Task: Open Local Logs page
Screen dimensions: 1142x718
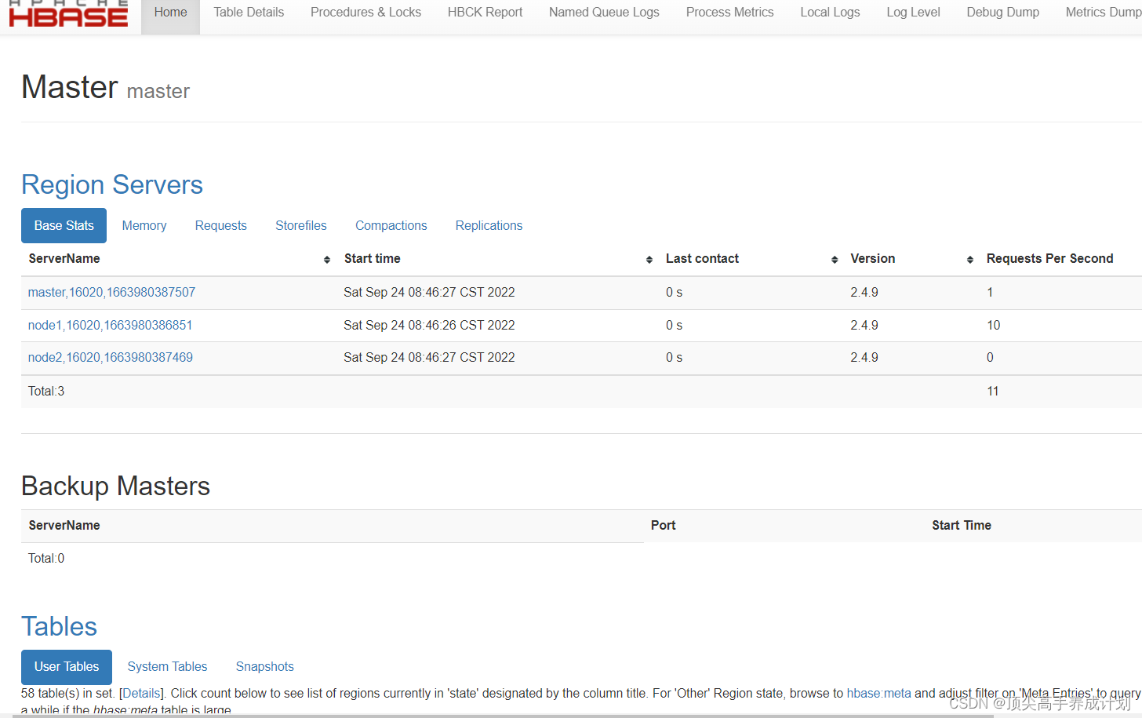Action: click(x=830, y=13)
